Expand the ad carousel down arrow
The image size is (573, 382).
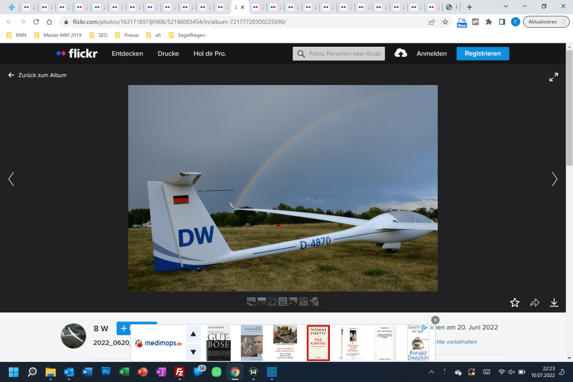pos(192,352)
